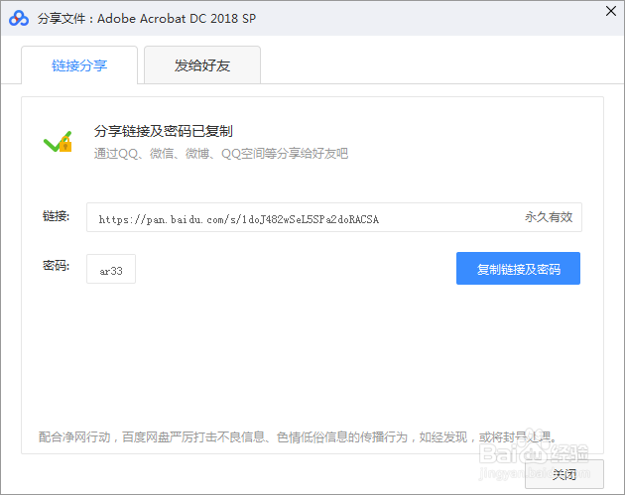Image resolution: width=625 pixels, height=495 pixels.
Task: Open the 发给好友 tab
Action: pyautogui.click(x=202, y=65)
